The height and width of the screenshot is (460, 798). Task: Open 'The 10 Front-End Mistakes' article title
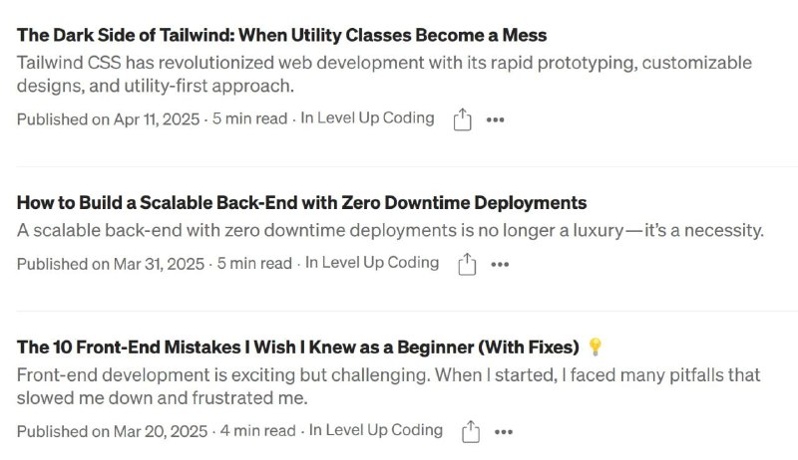pos(297,347)
